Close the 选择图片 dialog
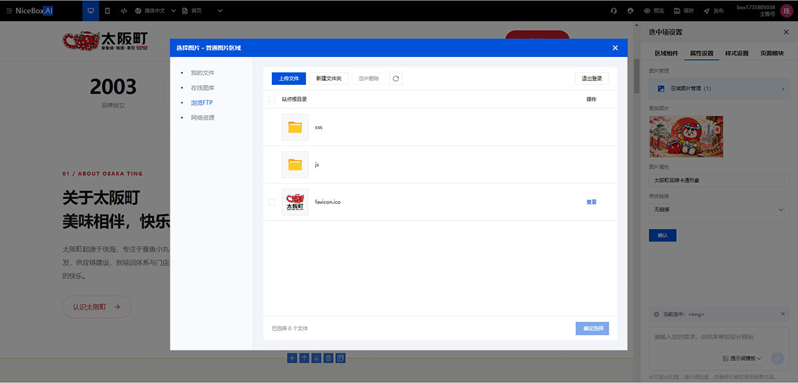The image size is (798, 383). (x=615, y=48)
